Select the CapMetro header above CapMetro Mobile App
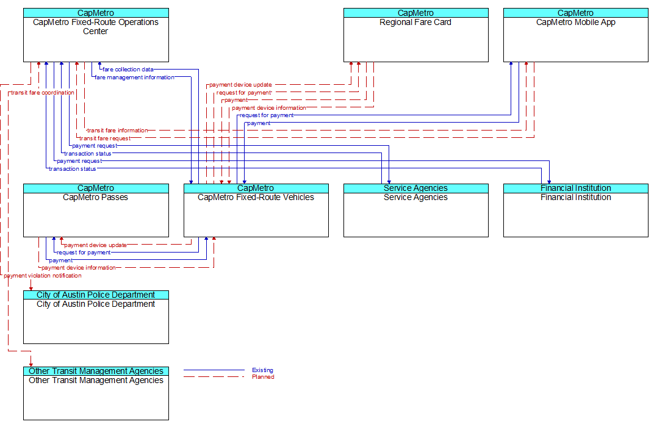Screen dimensions: 654x427 (x=575, y=13)
